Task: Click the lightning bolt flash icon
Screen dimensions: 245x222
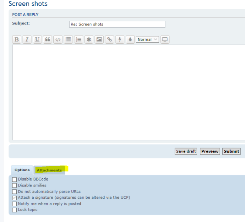Action: click(x=120, y=40)
